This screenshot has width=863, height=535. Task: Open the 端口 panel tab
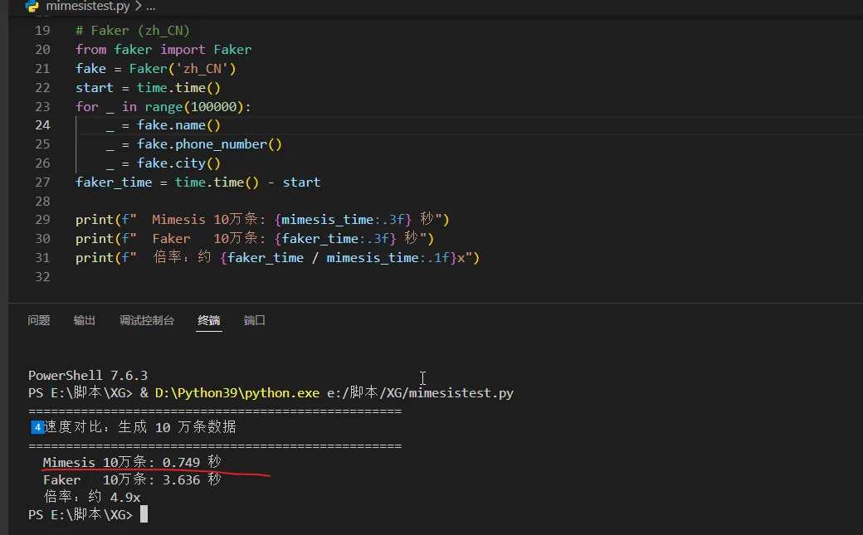pyautogui.click(x=254, y=320)
